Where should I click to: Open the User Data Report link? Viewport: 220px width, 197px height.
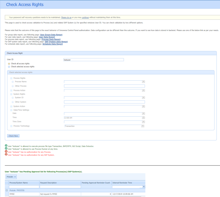(47, 37)
